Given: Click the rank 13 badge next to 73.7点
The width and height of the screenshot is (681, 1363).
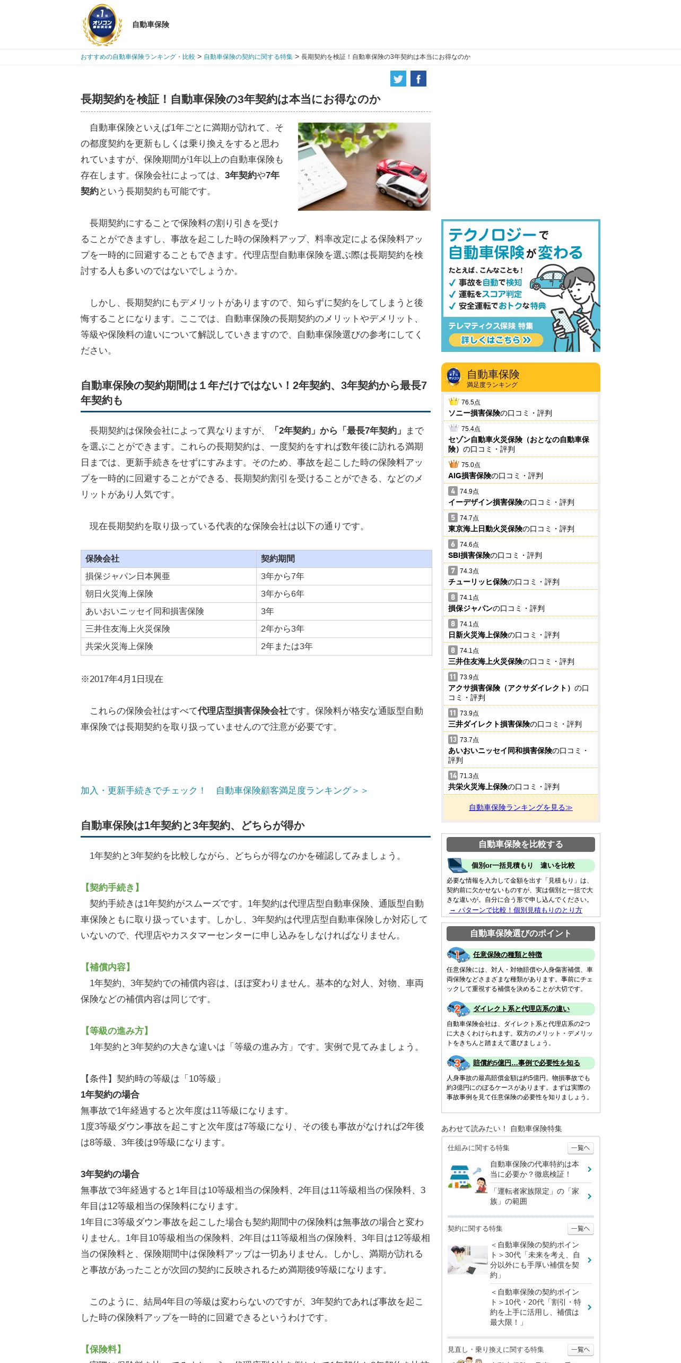Looking at the screenshot, I should click(452, 739).
